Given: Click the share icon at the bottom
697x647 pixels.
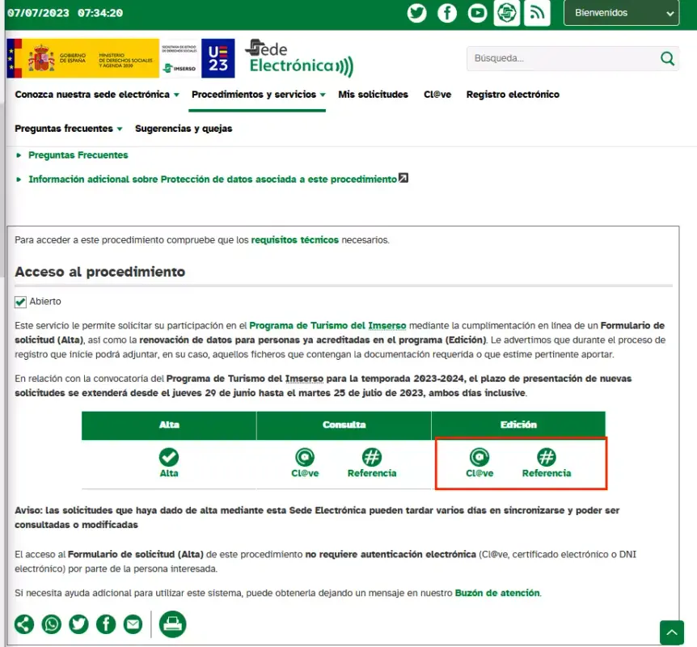Looking at the screenshot, I should point(24,624).
